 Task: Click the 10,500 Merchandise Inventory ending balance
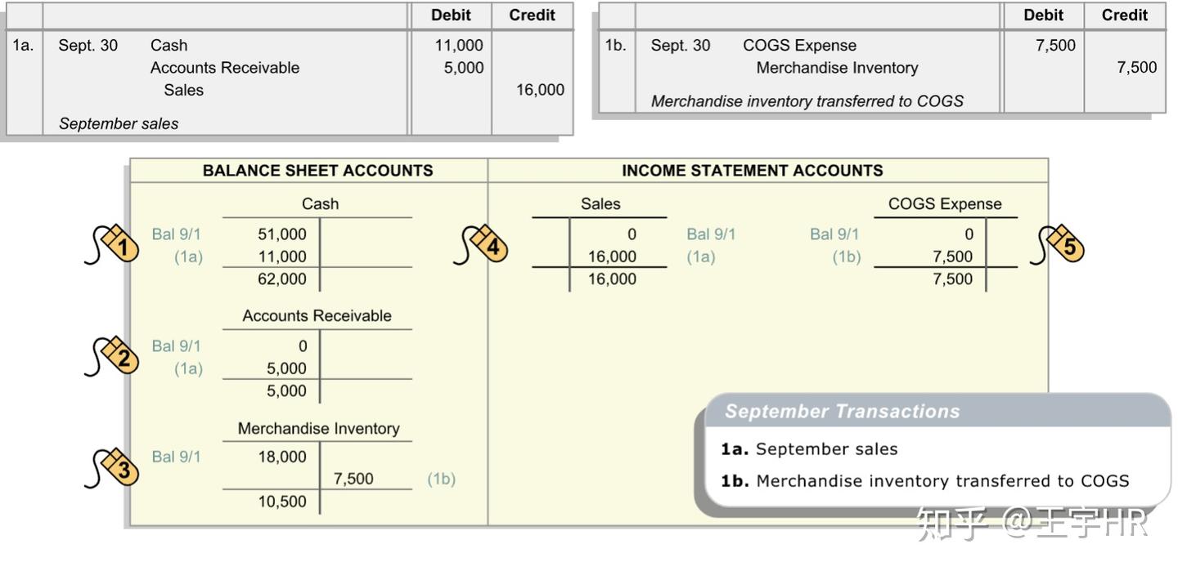coord(282,502)
